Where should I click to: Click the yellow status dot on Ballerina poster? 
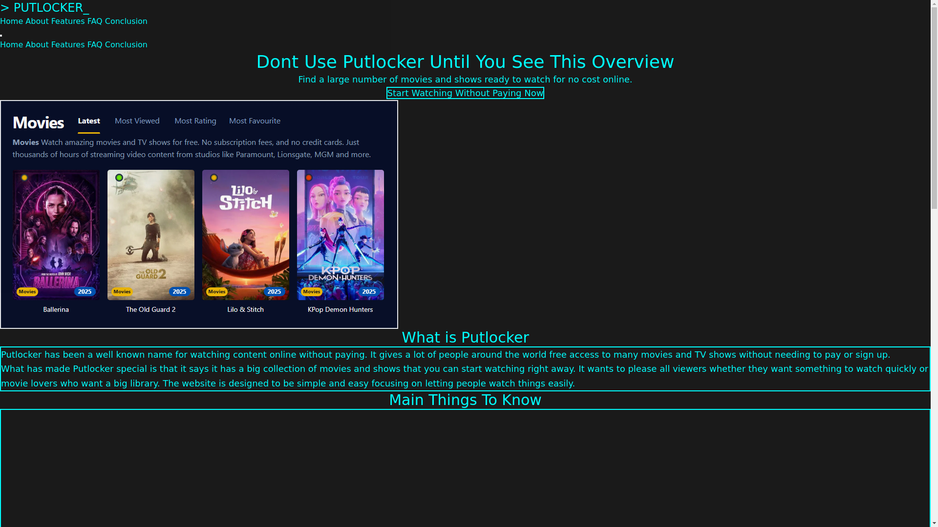coord(24,178)
